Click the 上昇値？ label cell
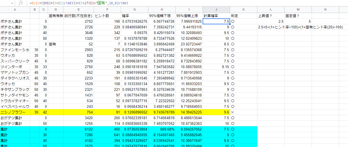The height and width of the screenshot is (147, 348). click(271, 16)
